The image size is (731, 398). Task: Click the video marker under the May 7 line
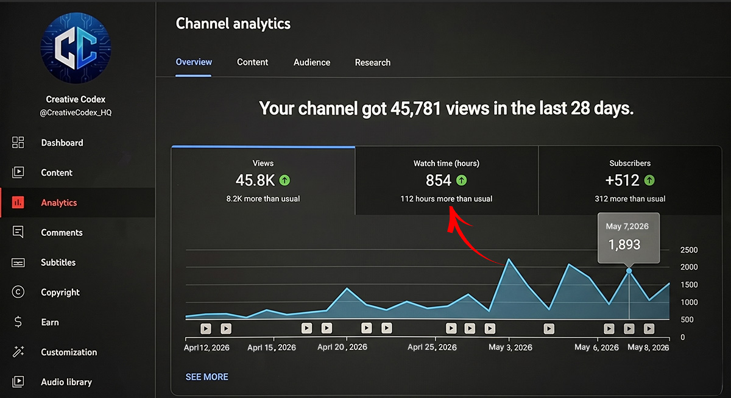pos(629,329)
